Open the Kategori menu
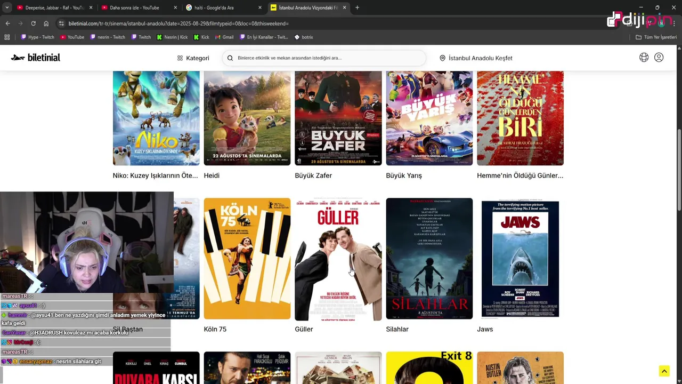The width and height of the screenshot is (682, 384). click(193, 58)
